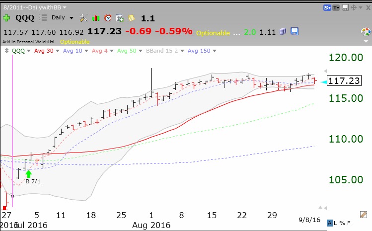Open the list icon beside QQQ
The width and height of the screenshot is (372, 231).
point(43,18)
